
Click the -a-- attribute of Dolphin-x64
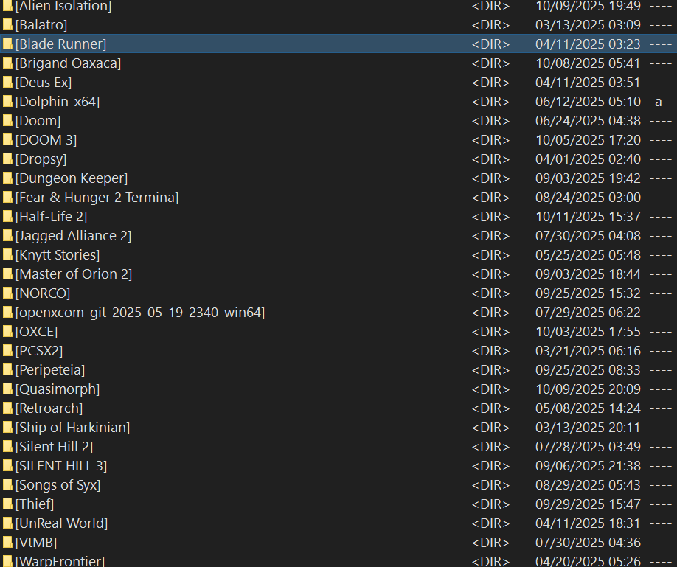point(661,102)
